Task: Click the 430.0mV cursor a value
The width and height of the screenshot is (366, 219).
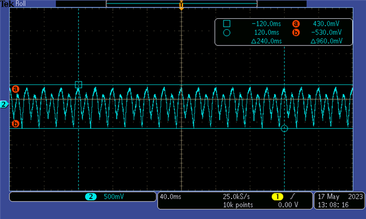Action: [326, 24]
